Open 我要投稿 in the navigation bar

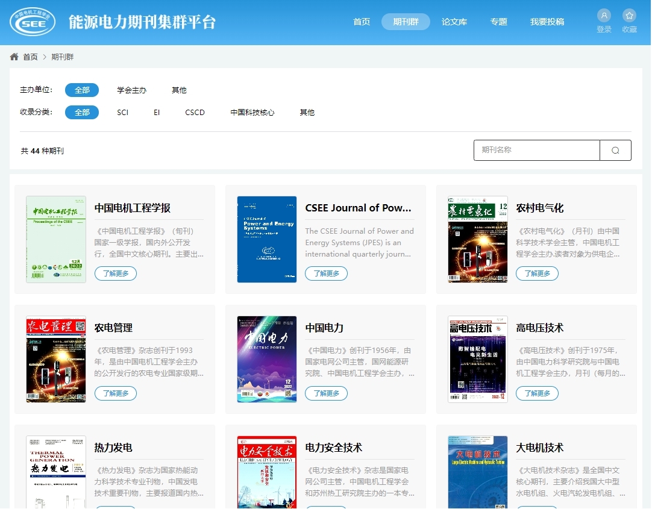(547, 22)
